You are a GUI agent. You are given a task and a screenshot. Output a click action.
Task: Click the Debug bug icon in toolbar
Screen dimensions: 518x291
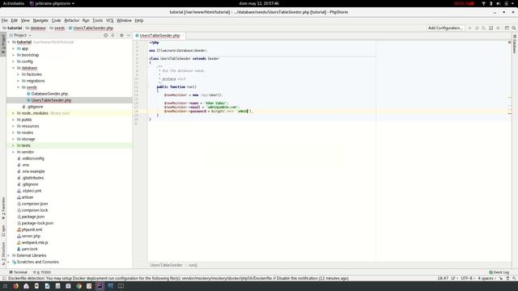(x=477, y=28)
